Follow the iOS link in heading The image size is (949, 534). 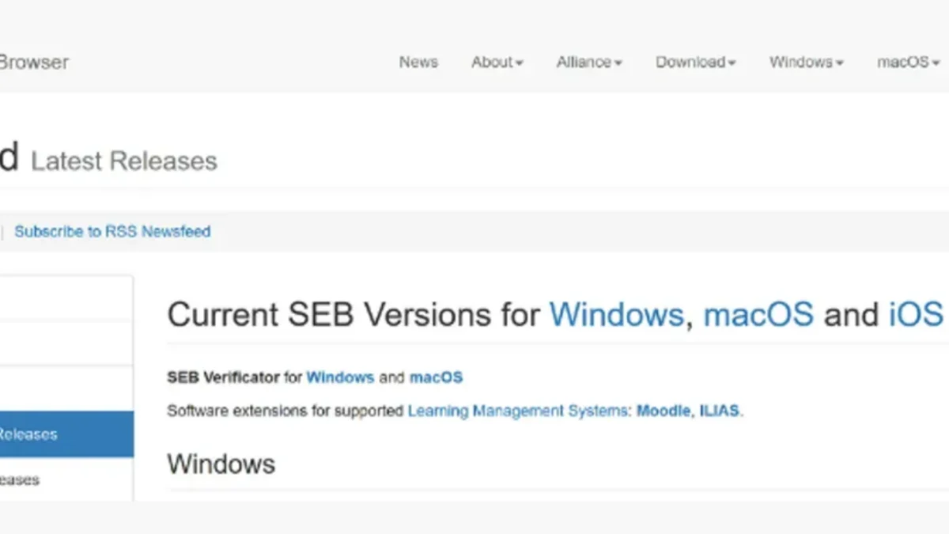[916, 315]
